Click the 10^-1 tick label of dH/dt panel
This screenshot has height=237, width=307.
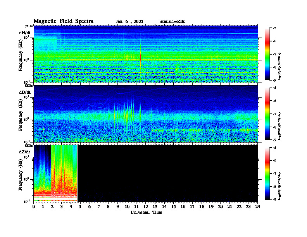[x=26, y=82]
